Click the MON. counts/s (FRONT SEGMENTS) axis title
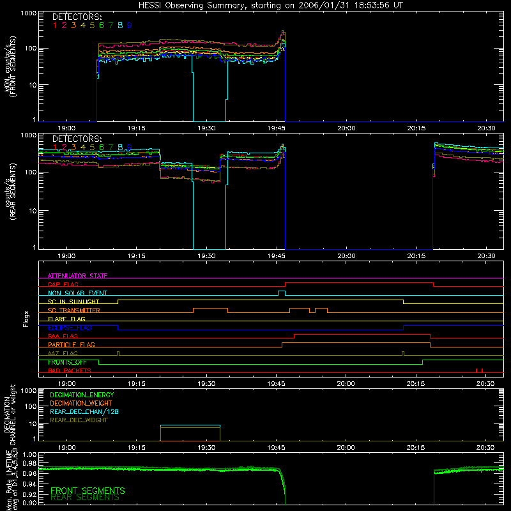 (10, 66)
